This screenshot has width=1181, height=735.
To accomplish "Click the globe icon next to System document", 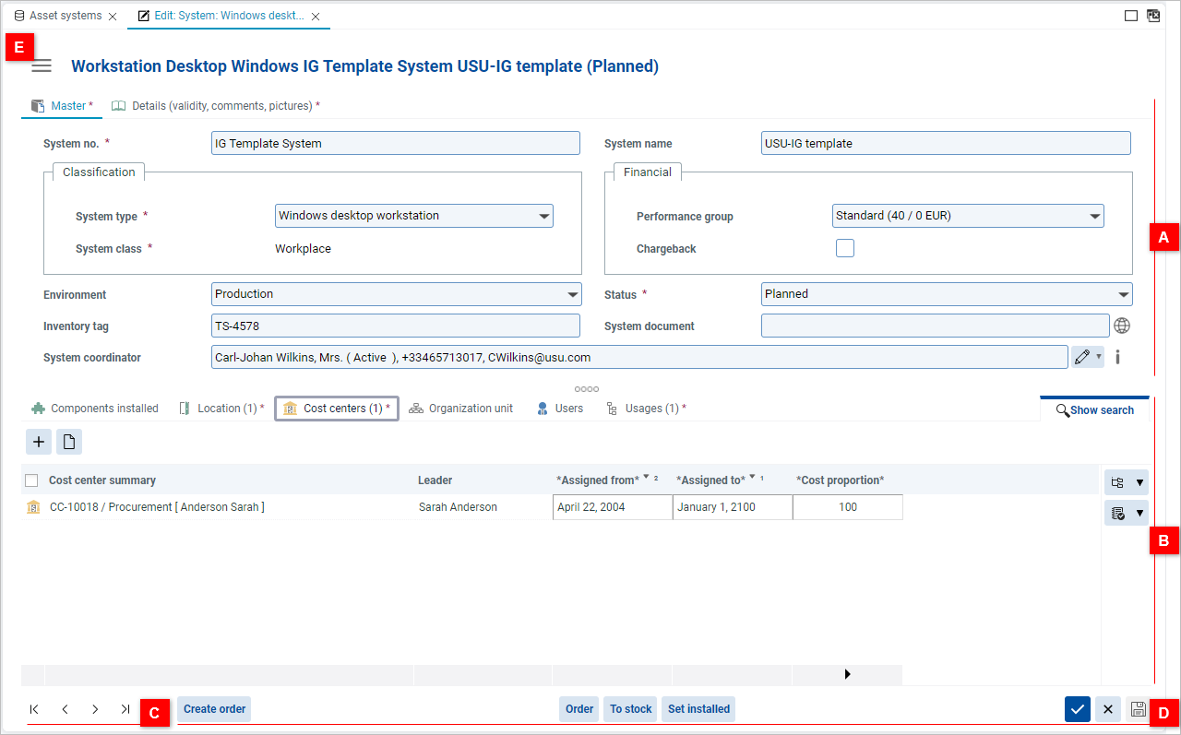I will point(1121,326).
